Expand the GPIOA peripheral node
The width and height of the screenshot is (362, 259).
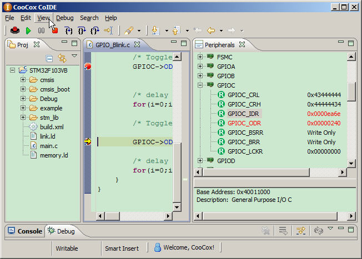click(200, 66)
